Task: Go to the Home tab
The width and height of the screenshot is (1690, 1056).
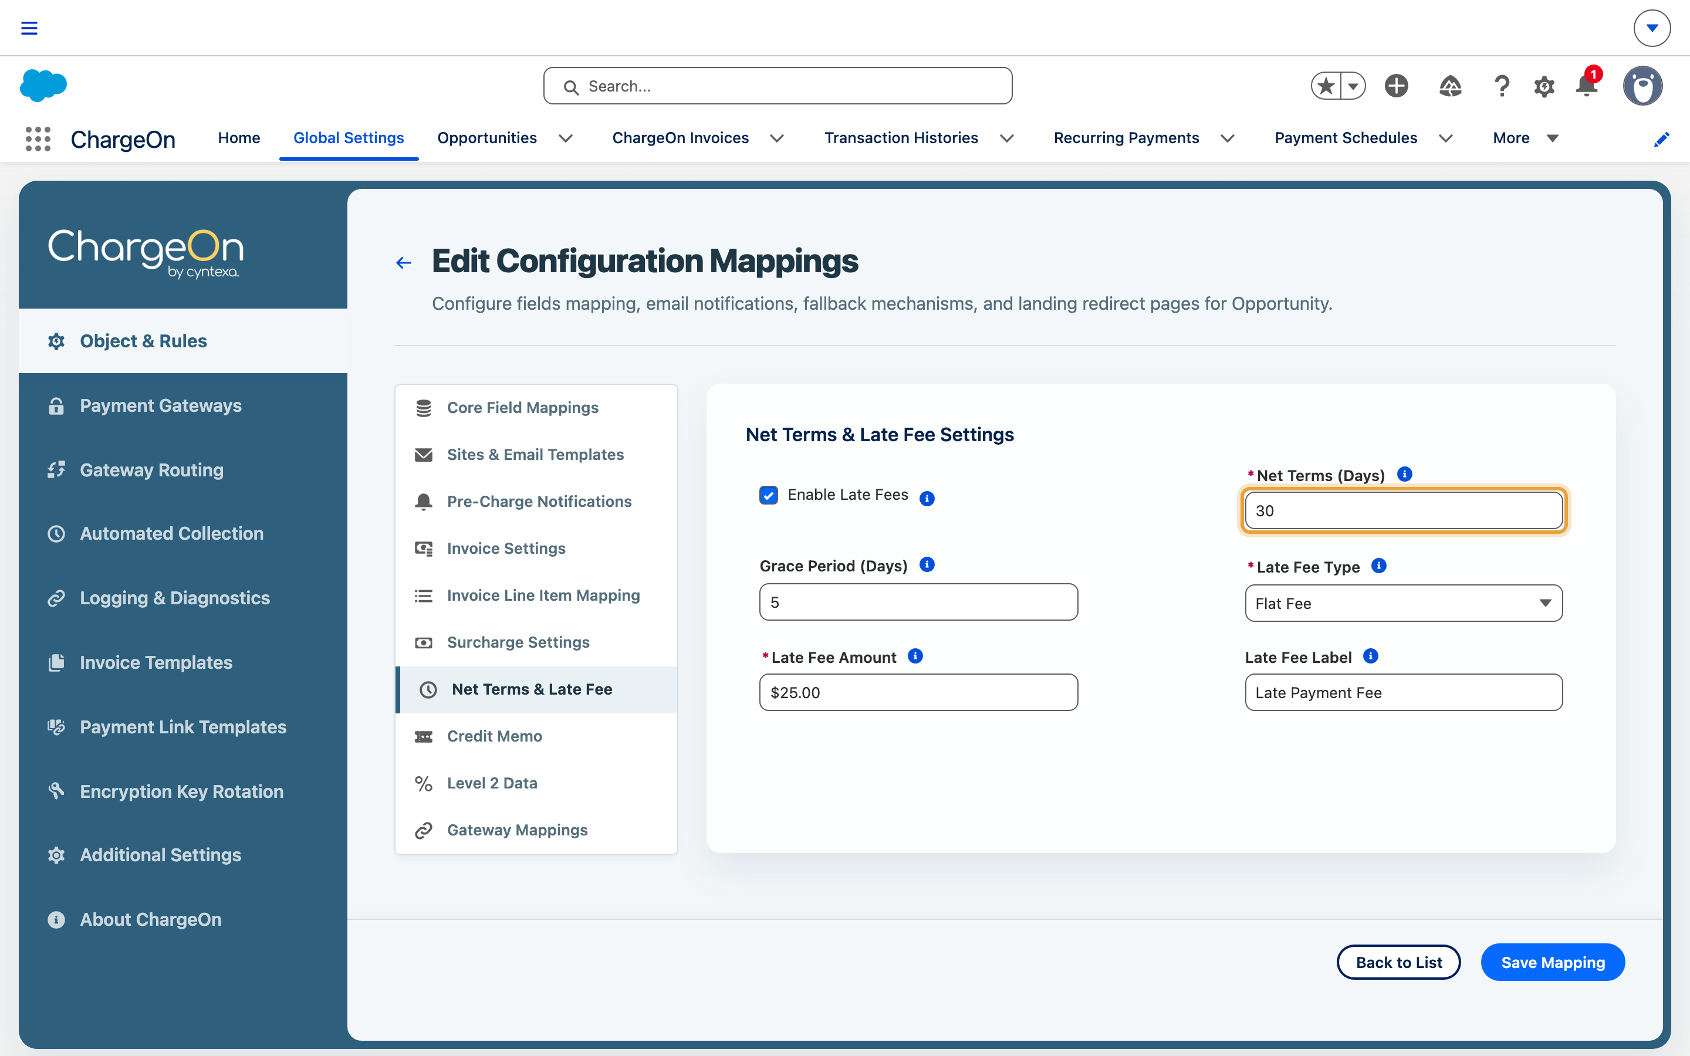Action: point(239,138)
